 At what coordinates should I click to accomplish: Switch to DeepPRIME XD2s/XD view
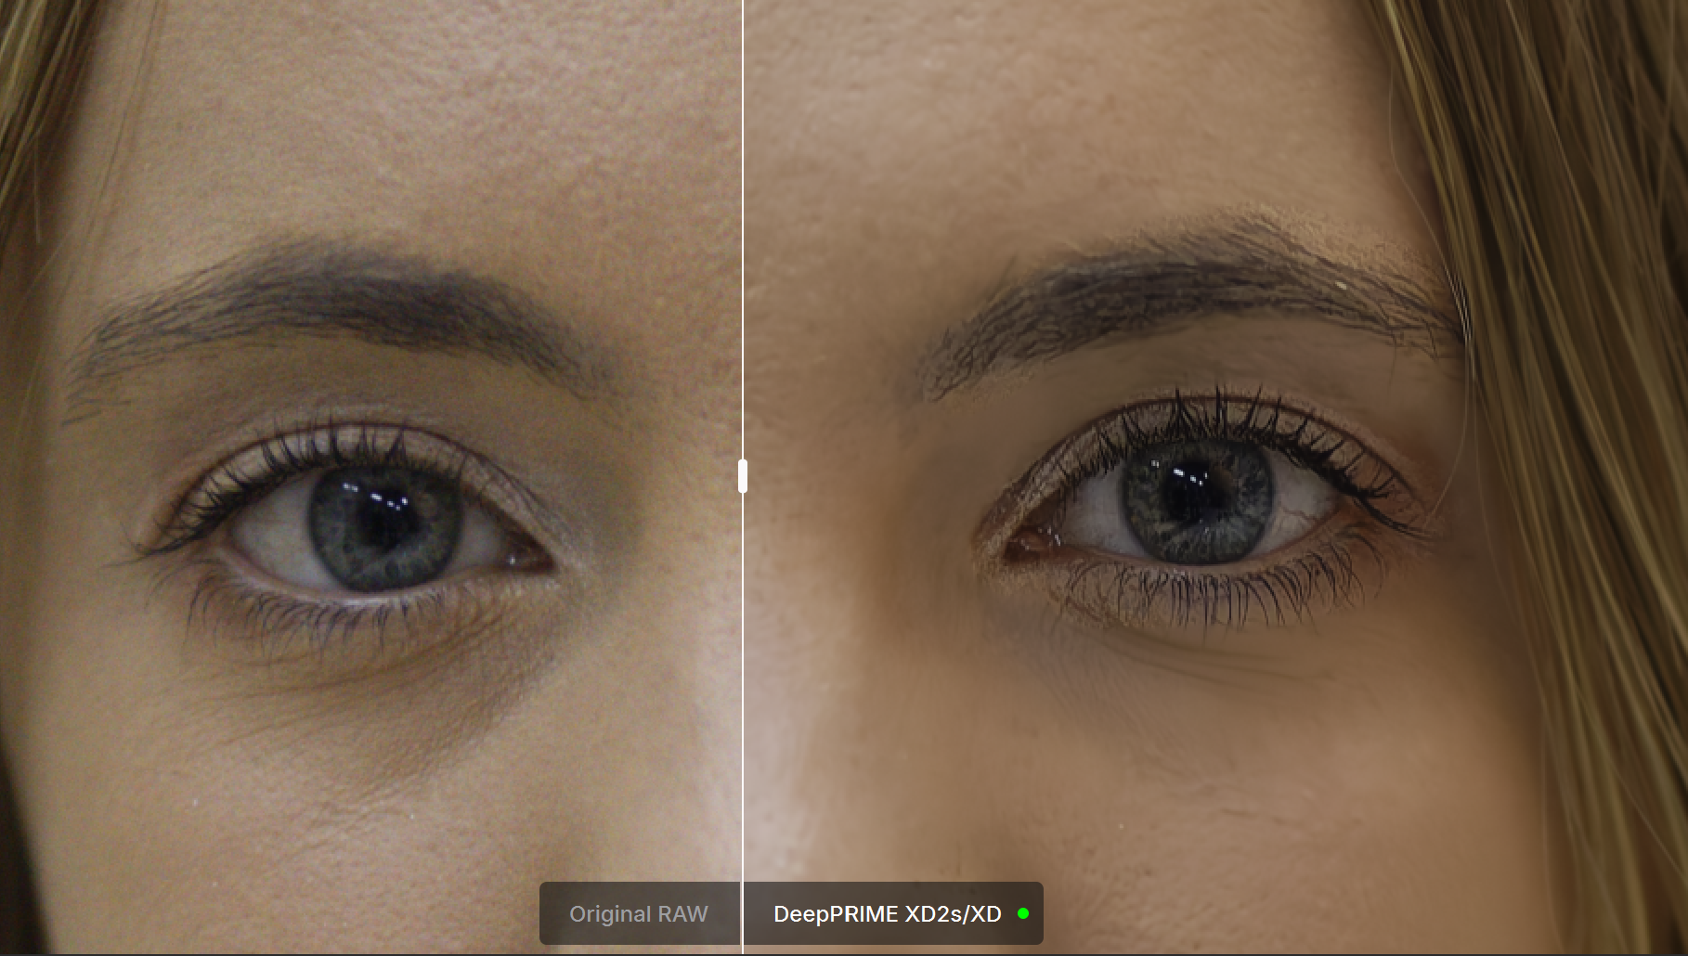point(893,914)
